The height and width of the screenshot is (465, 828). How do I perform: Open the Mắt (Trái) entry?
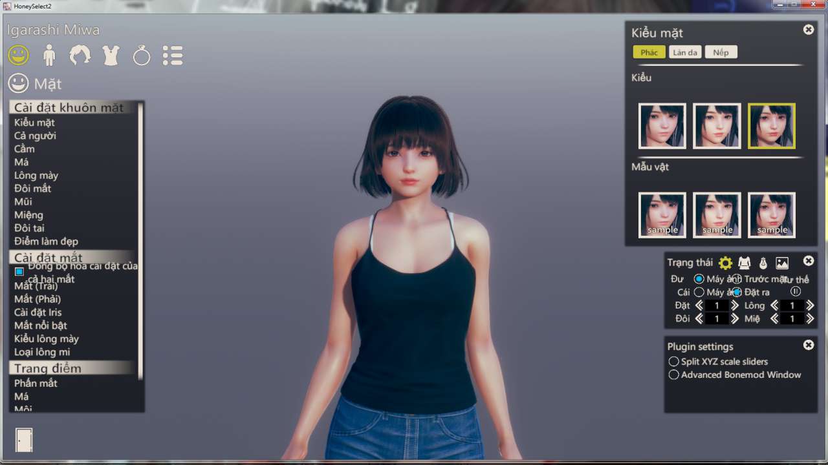point(36,286)
